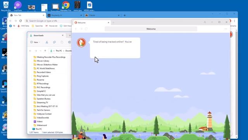Close the Claude tab in Chrome
Image resolution: width=248 pixels, height=140 pixels.
click(x=119, y=15)
